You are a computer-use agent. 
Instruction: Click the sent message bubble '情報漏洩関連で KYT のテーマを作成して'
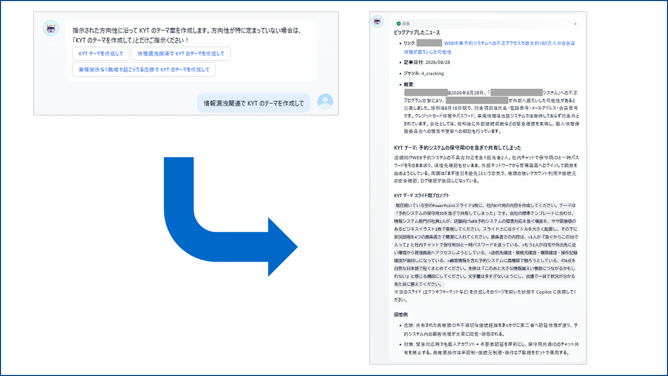(254, 103)
